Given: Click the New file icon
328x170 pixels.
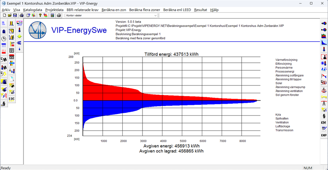Looking at the screenshot, I should coord(4,15).
